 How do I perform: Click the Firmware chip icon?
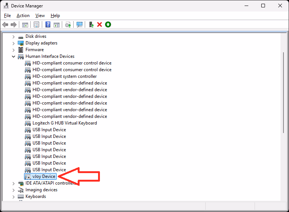click(x=21, y=50)
